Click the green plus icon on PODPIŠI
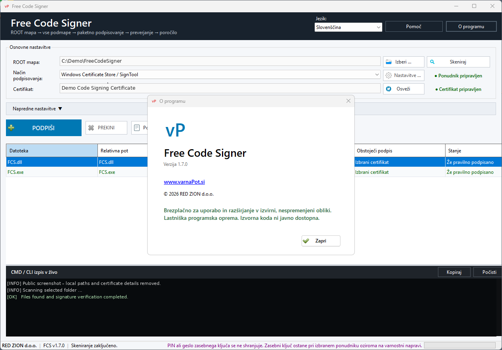This screenshot has width=502, height=350. click(x=11, y=128)
